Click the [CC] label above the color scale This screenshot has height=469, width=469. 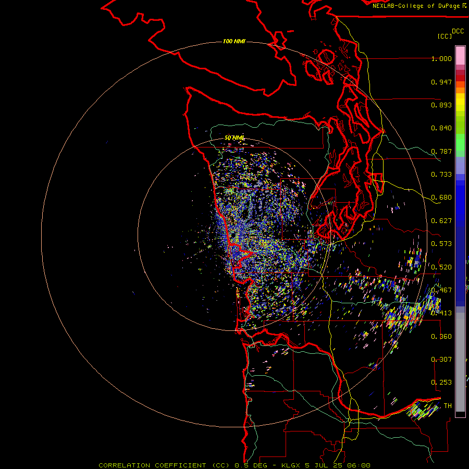tap(445, 36)
